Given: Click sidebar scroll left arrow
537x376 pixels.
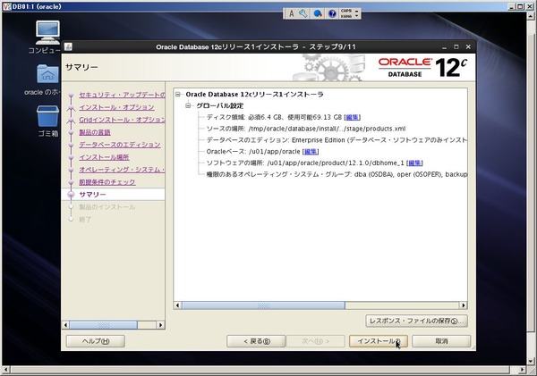Looking at the screenshot, I should 65,325.
